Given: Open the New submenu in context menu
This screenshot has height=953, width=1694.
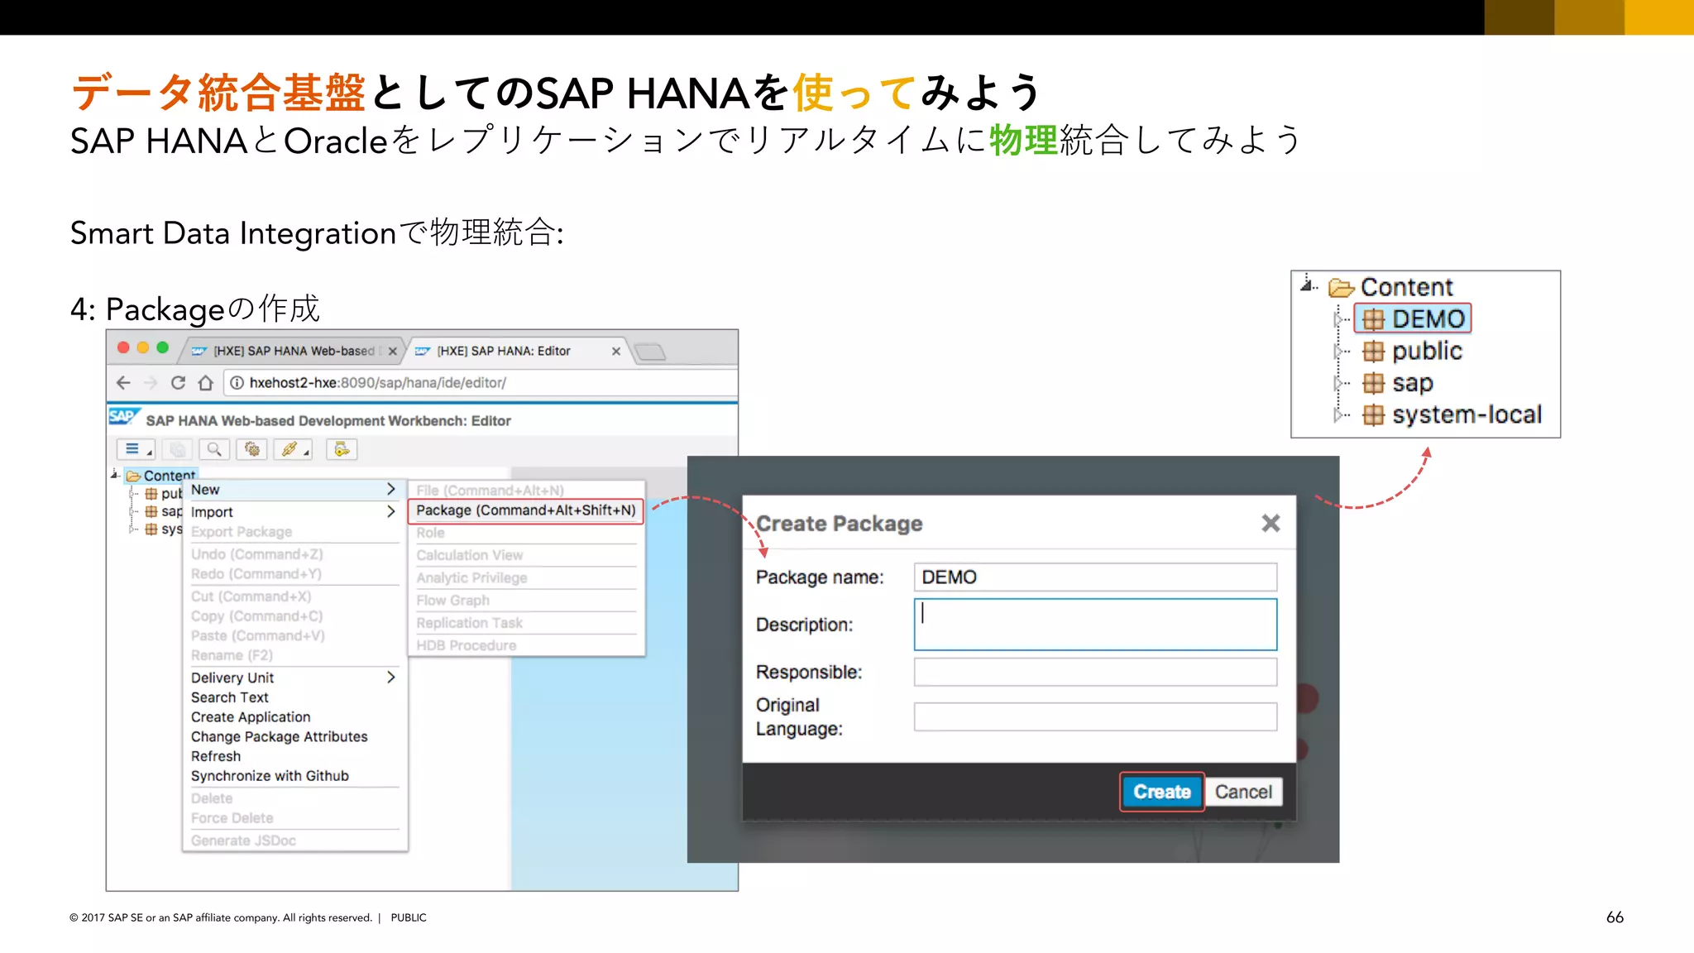Looking at the screenshot, I should tap(294, 490).
